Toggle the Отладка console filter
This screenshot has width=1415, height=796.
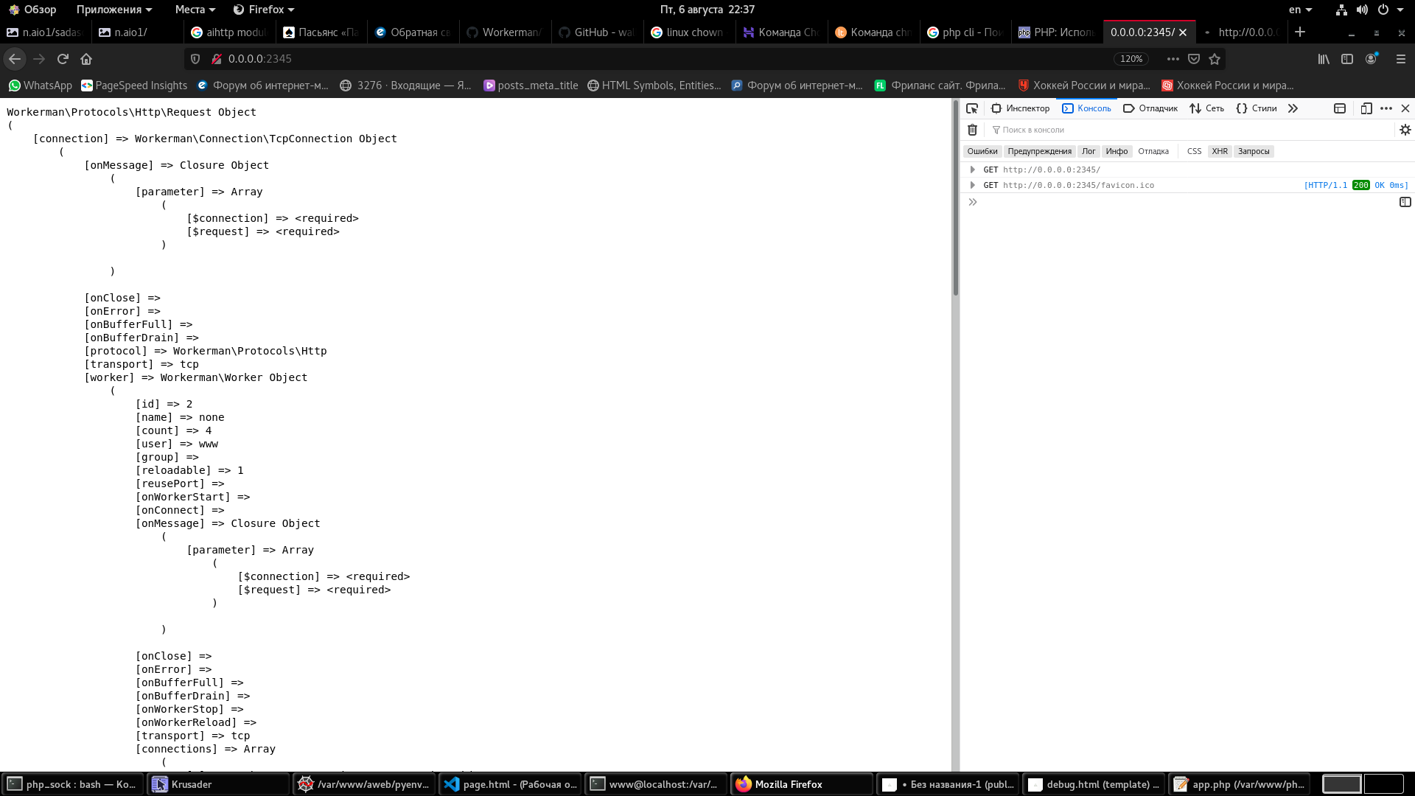[1153, 151]
